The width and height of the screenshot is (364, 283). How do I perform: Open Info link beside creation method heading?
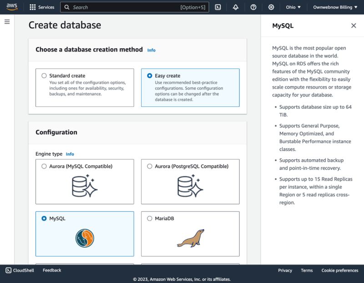tap(152, 50)
